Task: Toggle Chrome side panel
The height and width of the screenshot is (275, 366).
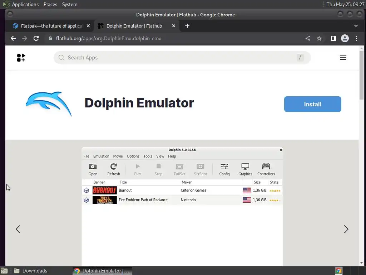Action: click(333, 38)
